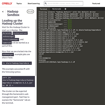Click 'jdiff' entry in terminal listing
105x105 pixels.
click(41, 54)
